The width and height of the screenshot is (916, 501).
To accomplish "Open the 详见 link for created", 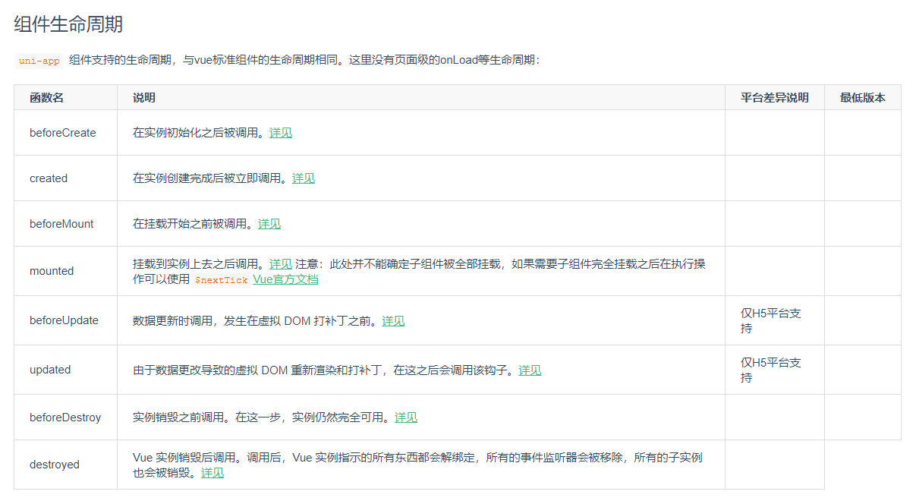I will (x=303, y=178).
